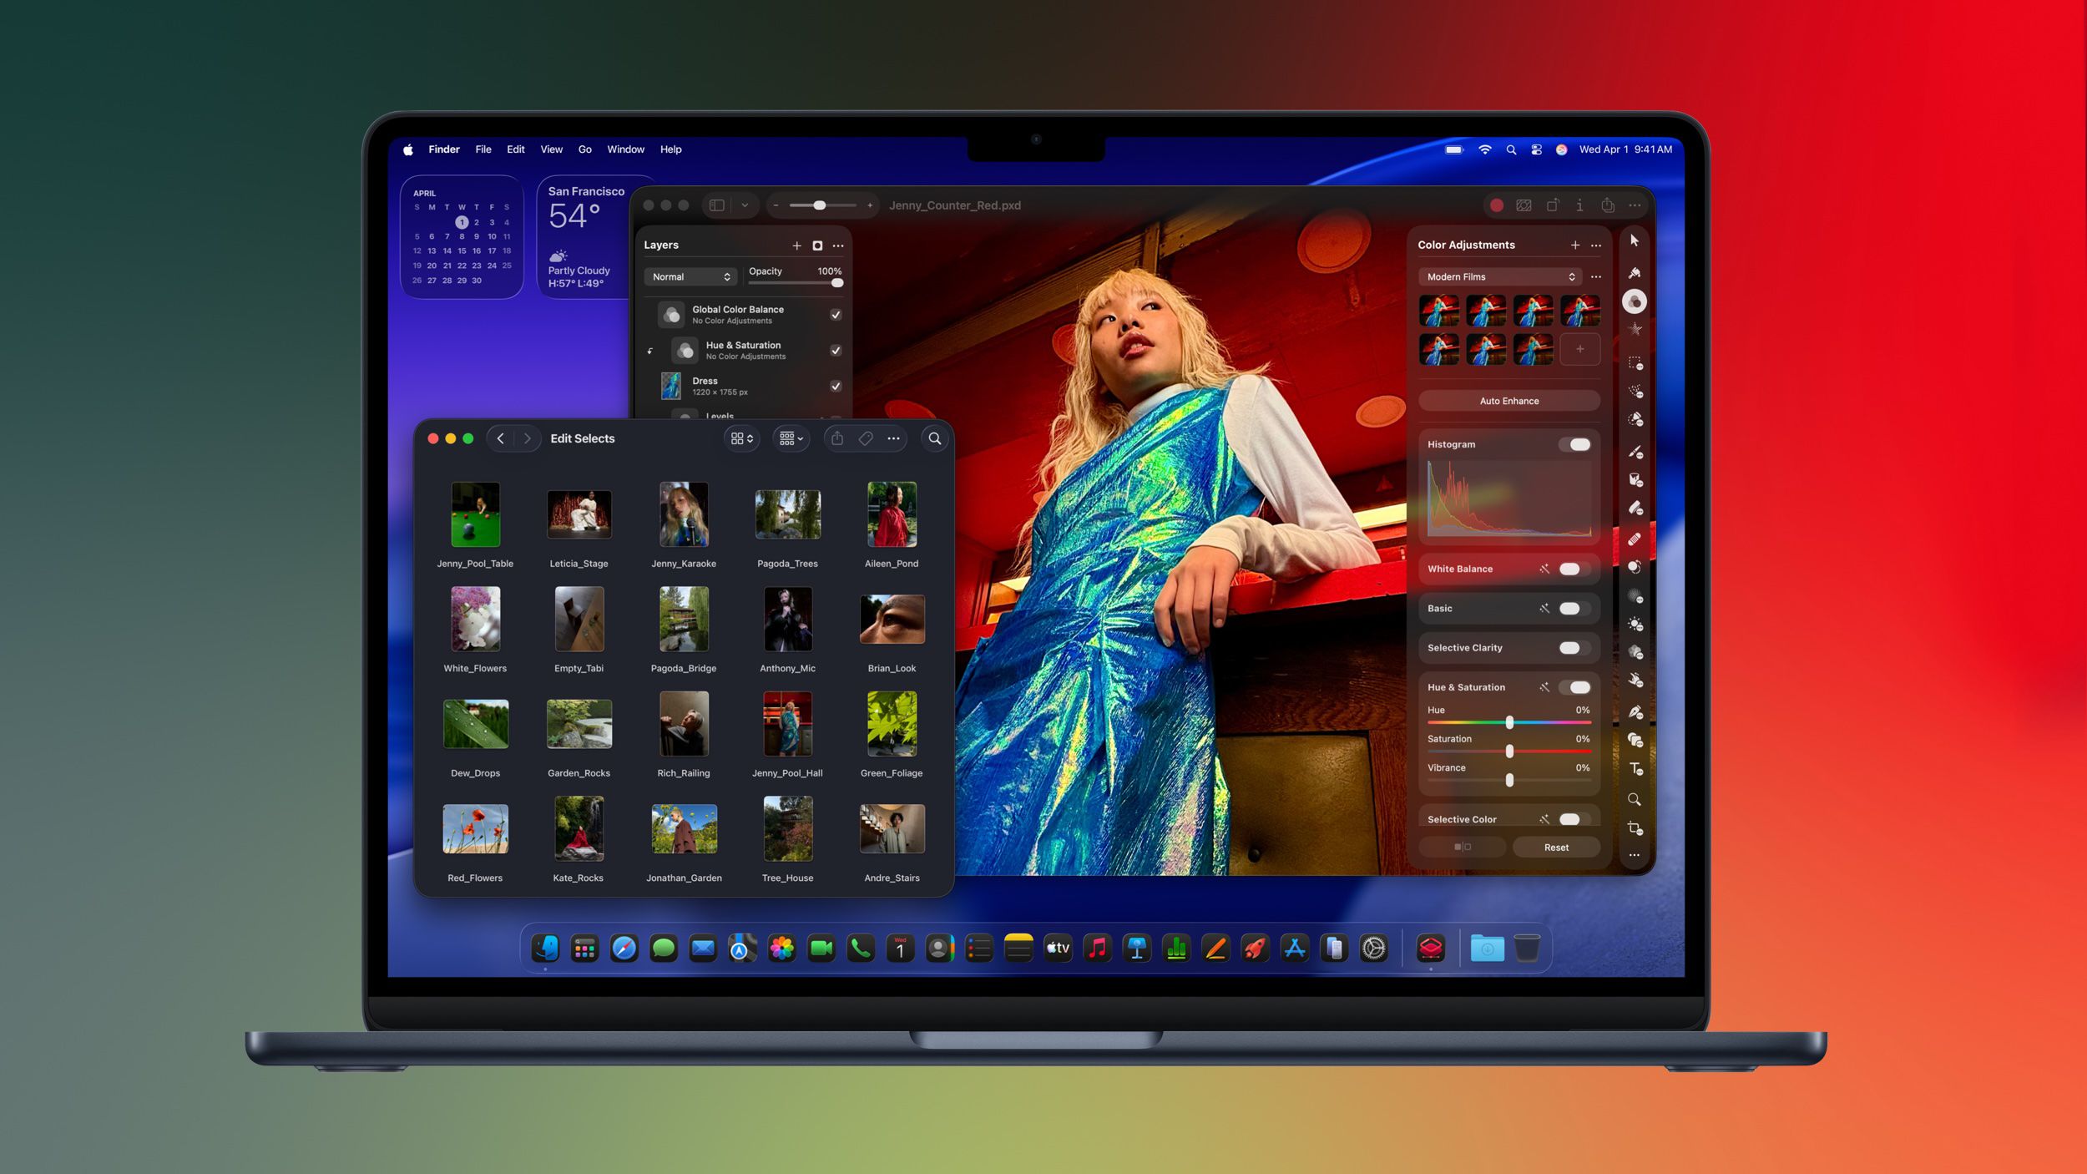The width and height of the screenshot is (2087, 1174).
Task: Go forward in the Edit Selects window
Action: [x=527, y=438]
